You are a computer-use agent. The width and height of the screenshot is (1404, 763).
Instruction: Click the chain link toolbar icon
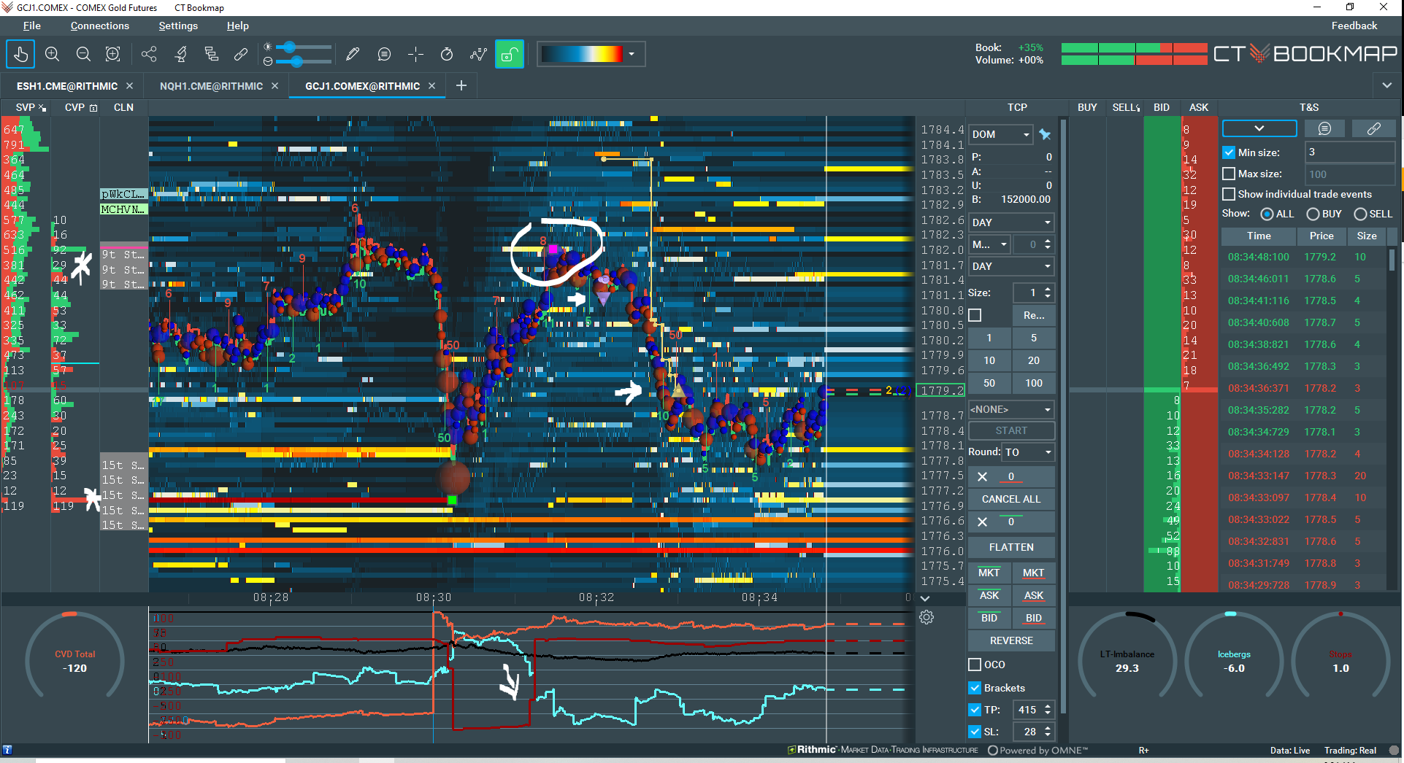[241, 54]
